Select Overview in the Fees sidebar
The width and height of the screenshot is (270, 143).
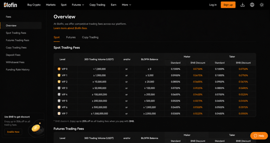tap(21, 25)
